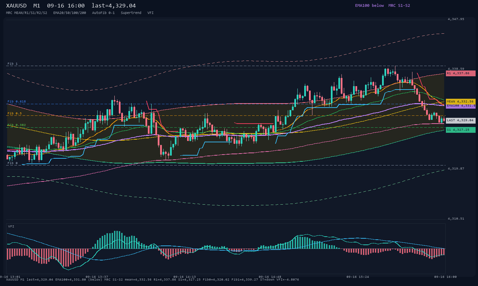Click the 'MRC S1-S2' status at top right

coord(399,5)
